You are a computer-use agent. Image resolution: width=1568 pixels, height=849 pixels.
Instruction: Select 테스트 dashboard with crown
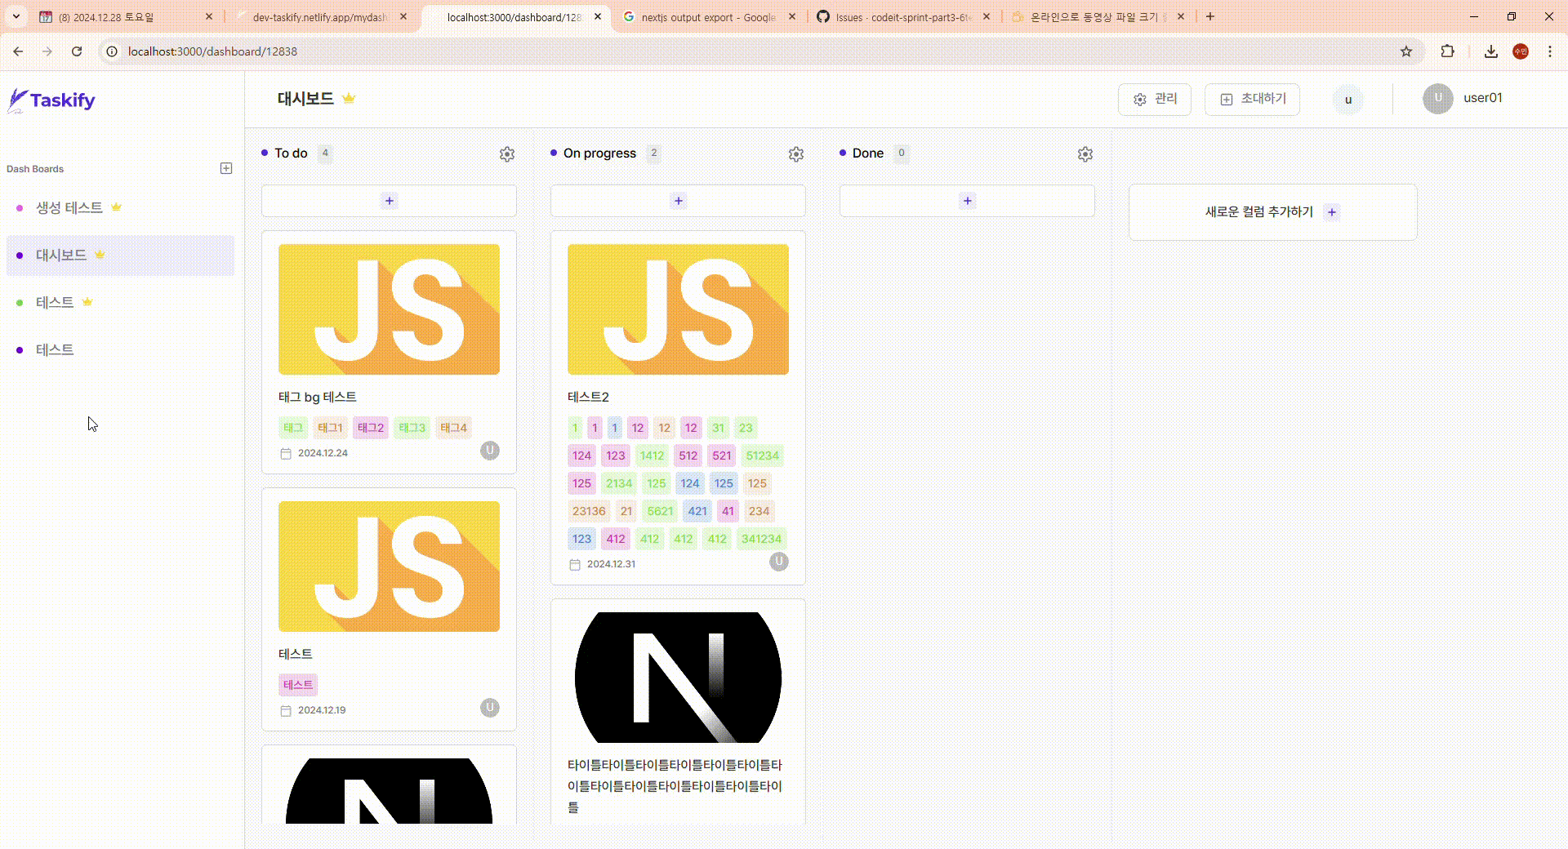[120, 303]
